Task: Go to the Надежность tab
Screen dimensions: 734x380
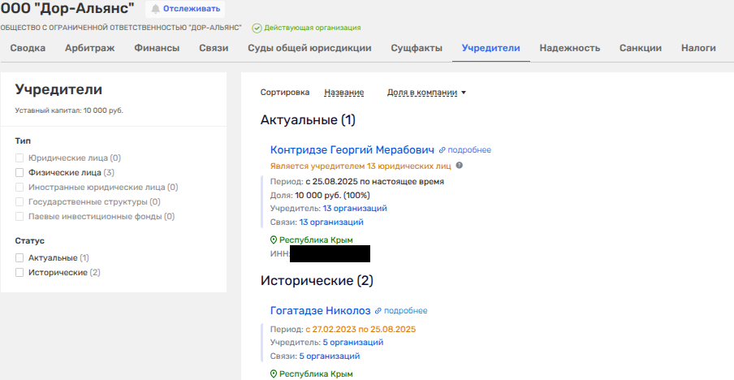Action: click(x=569, y=48)
